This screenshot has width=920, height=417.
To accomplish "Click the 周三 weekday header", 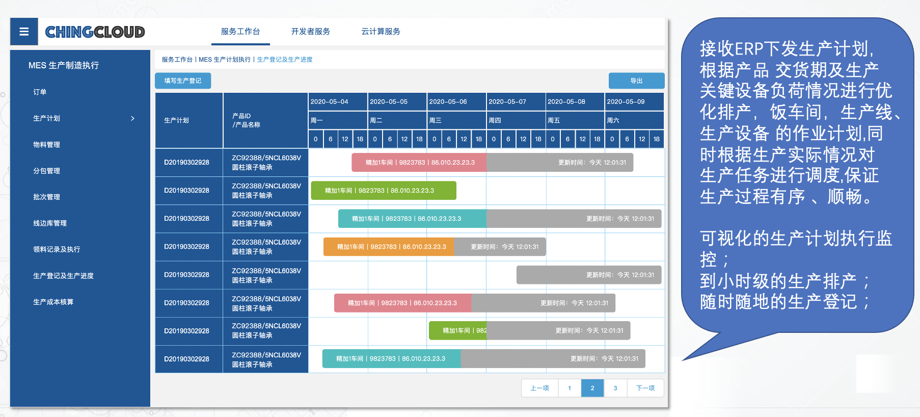I will (456, 120).
